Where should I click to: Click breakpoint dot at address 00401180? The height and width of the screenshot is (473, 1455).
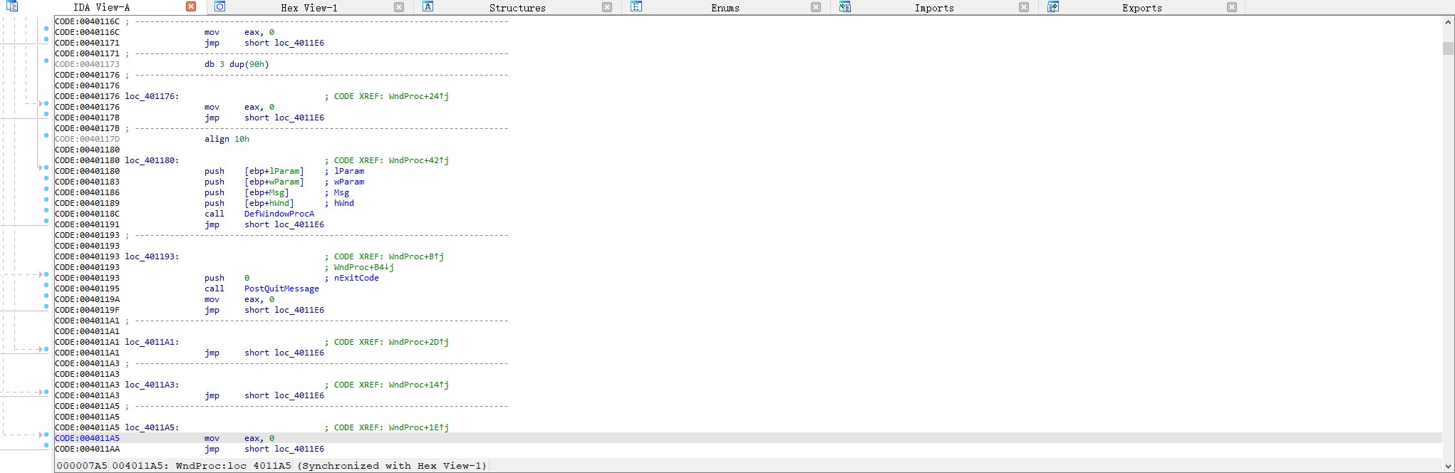coord(46,167)
